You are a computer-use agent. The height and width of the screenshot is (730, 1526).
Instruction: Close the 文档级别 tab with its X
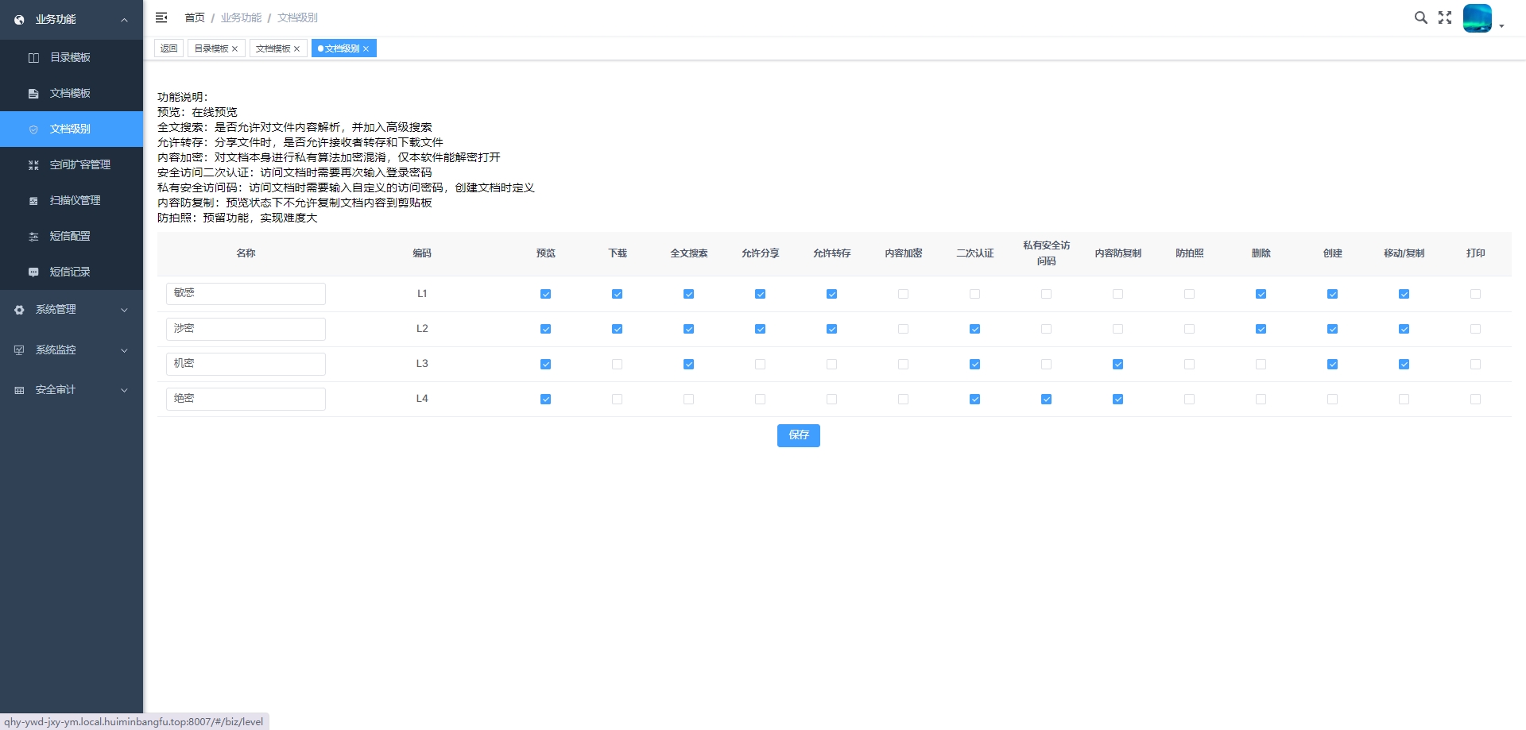[x=366, y=49]
